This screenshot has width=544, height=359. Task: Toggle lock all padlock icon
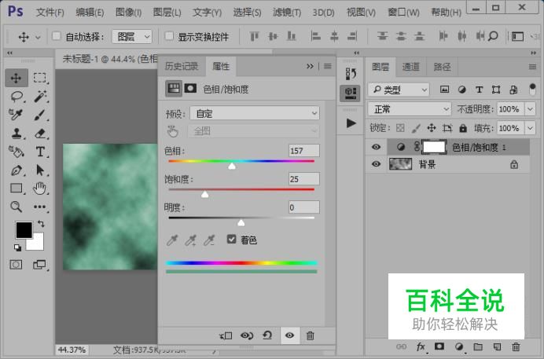pos(463,128)
